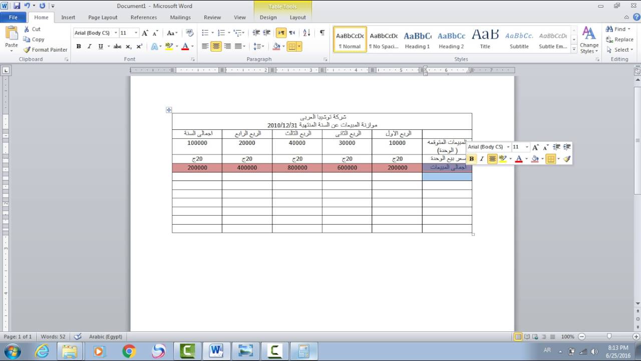641x361 pixels.
Task: Toggle Italic in the ribbon Font group
Action: pyautogui.click(x=90, y=46)
